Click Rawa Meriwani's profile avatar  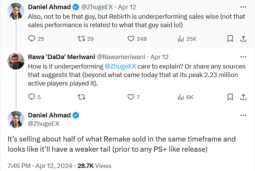coord(15,61)
